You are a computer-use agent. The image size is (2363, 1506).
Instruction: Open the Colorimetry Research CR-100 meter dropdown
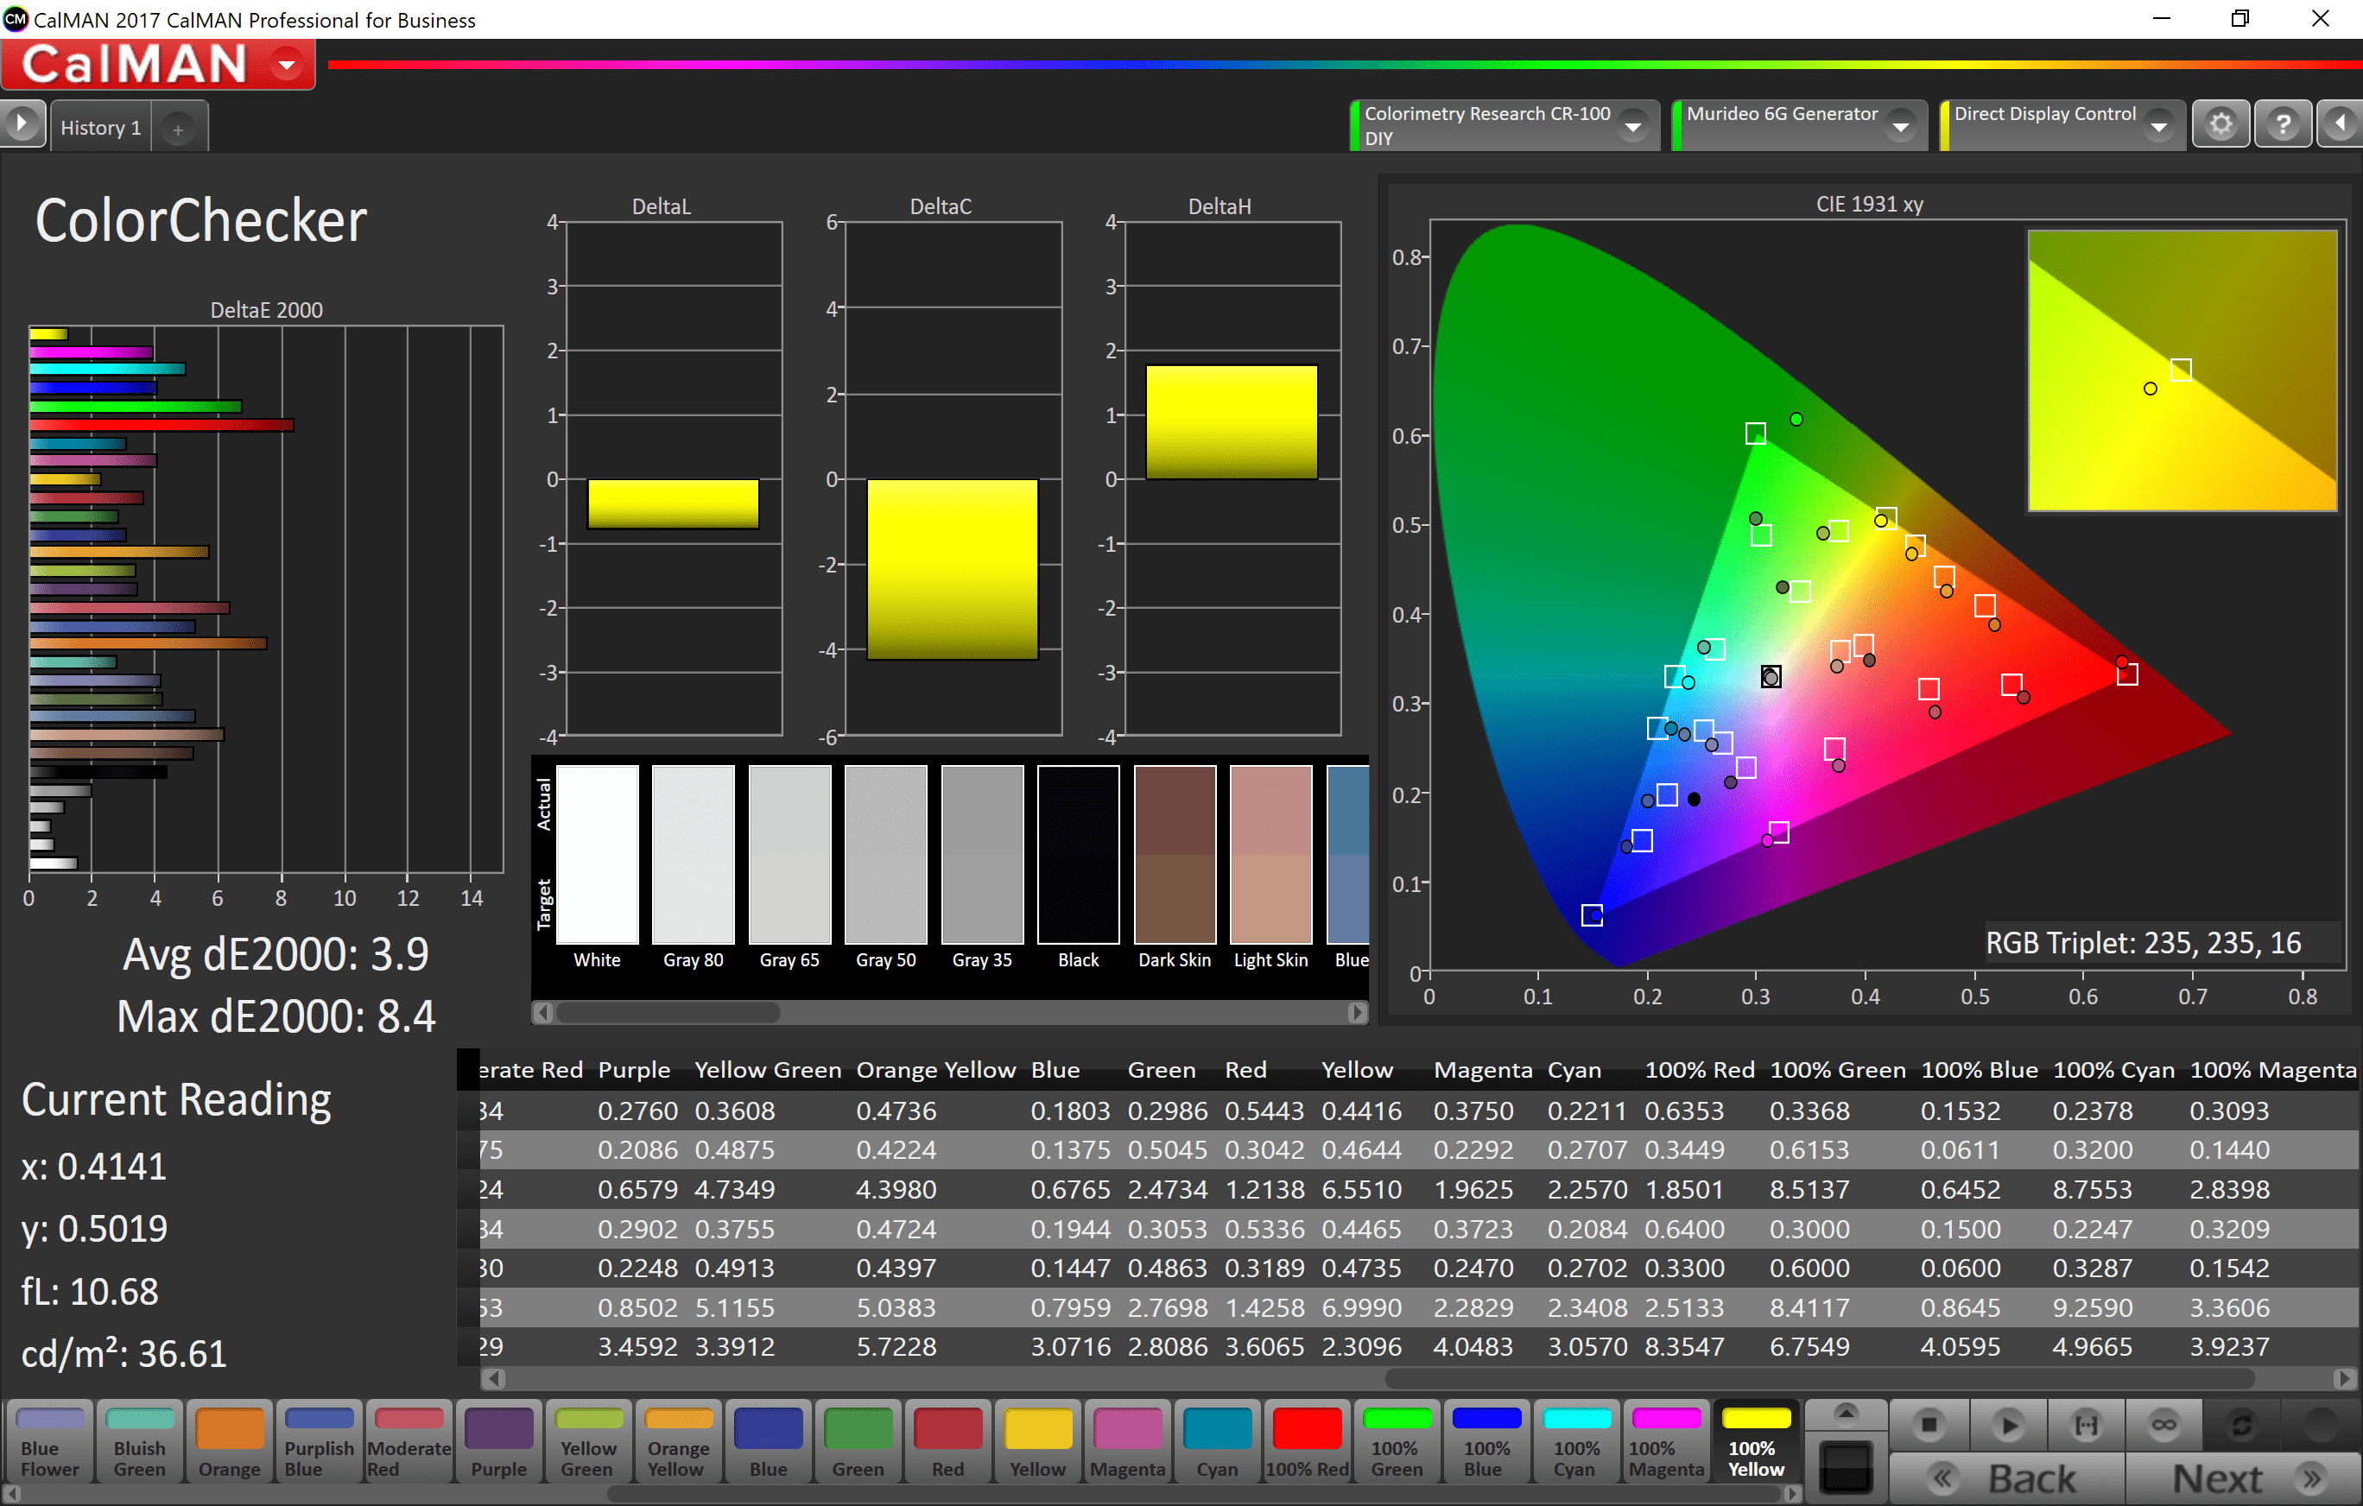1632,125
